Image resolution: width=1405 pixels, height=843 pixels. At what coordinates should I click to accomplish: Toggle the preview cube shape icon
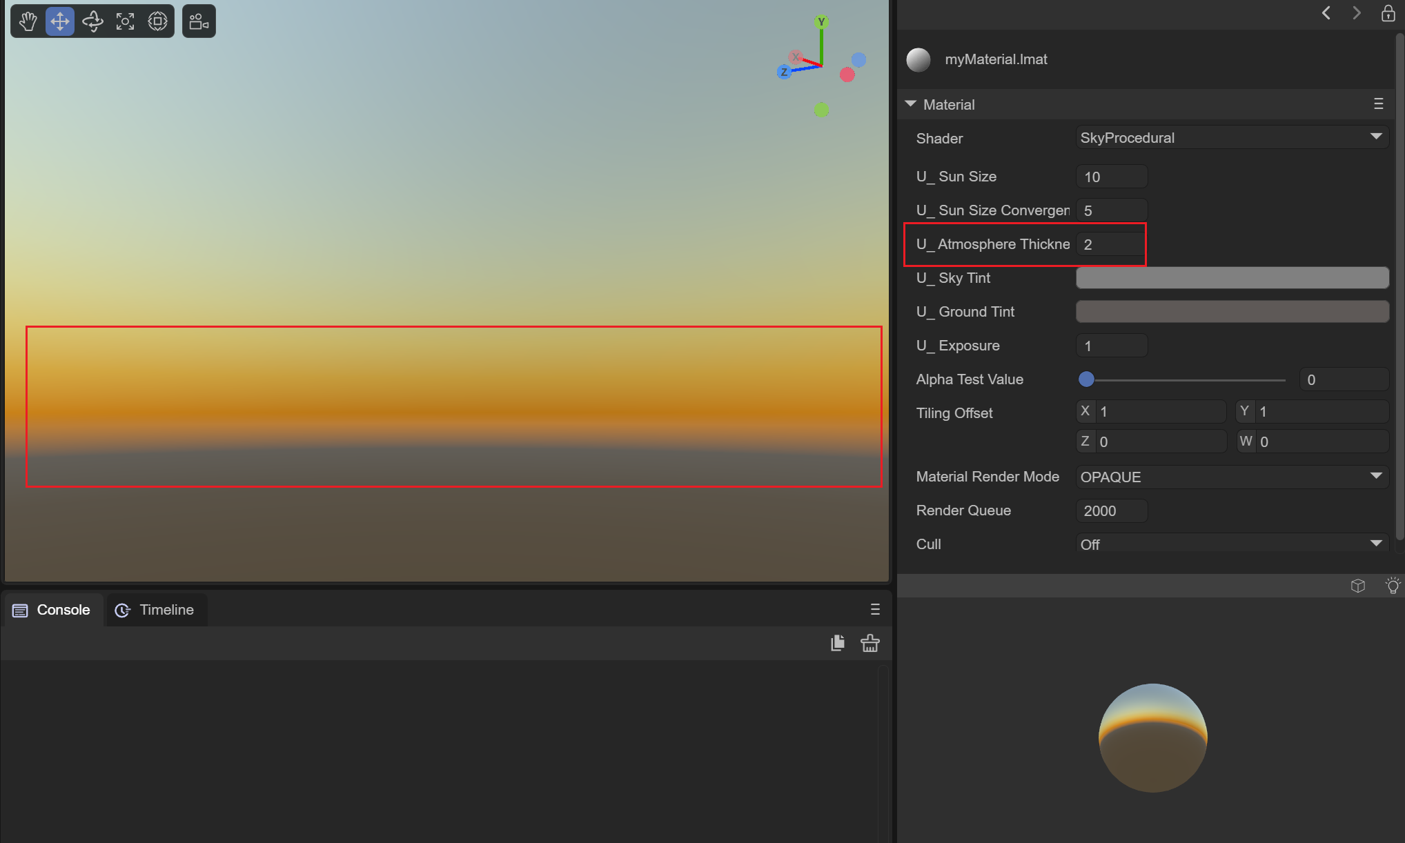click(x=1358, y=586)
